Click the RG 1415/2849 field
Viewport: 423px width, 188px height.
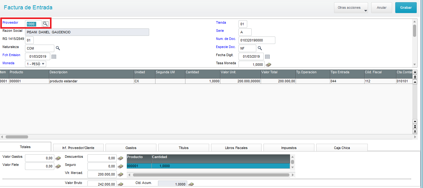tap(29, 40)
